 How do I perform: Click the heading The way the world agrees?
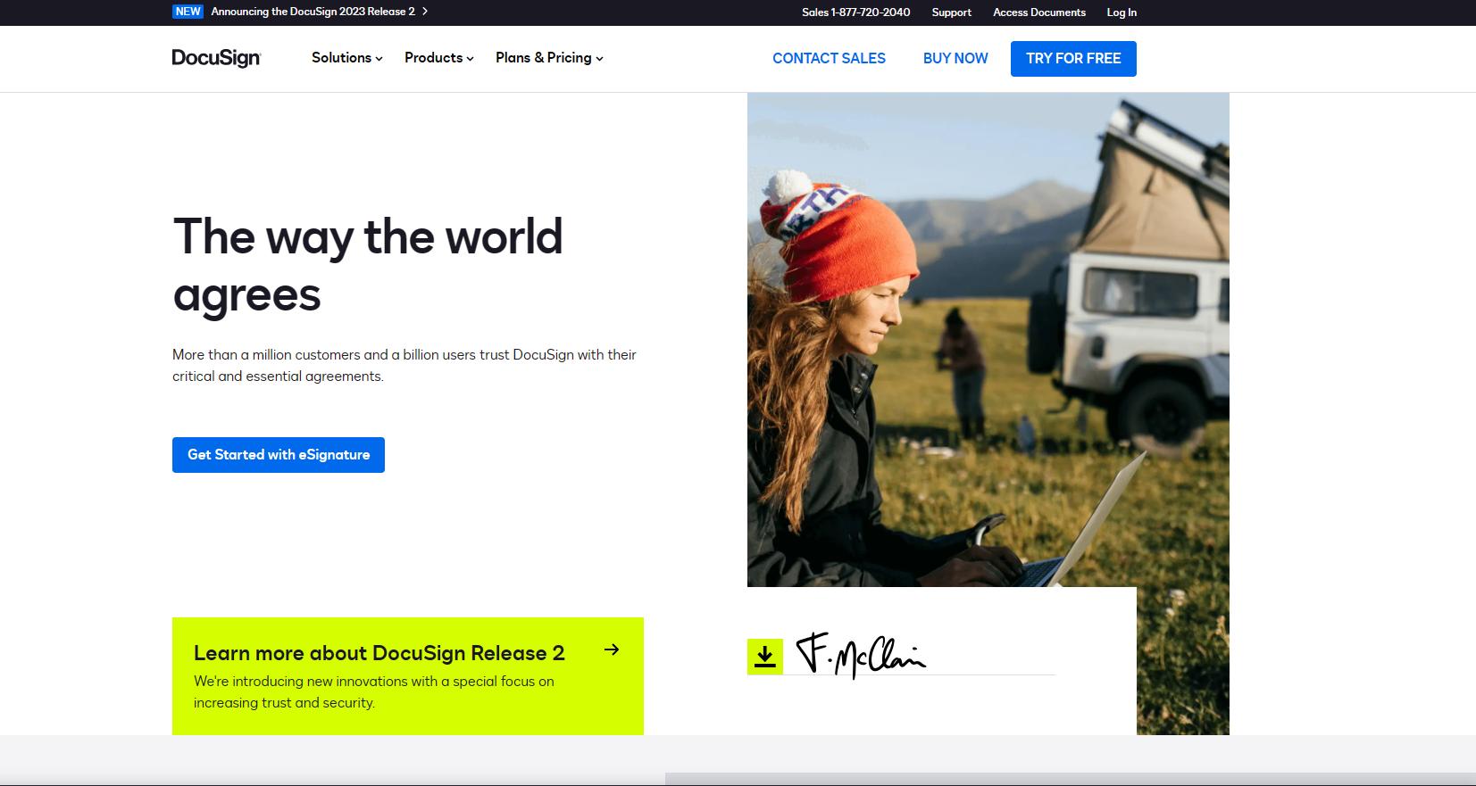[x=368, y=265]
